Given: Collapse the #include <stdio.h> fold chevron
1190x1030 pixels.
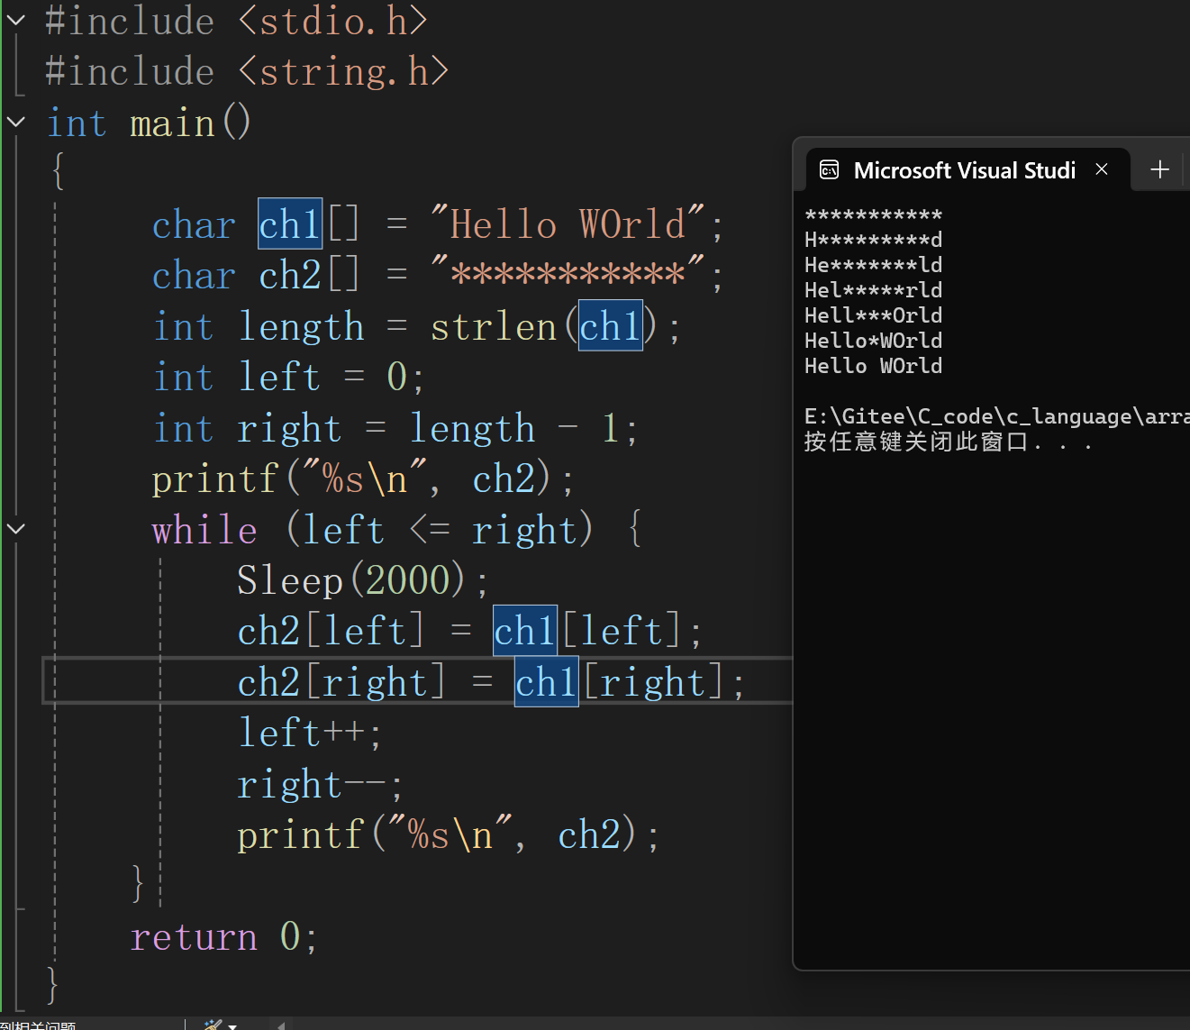Looking at the screenshot, I should click(x=16, y=19).
